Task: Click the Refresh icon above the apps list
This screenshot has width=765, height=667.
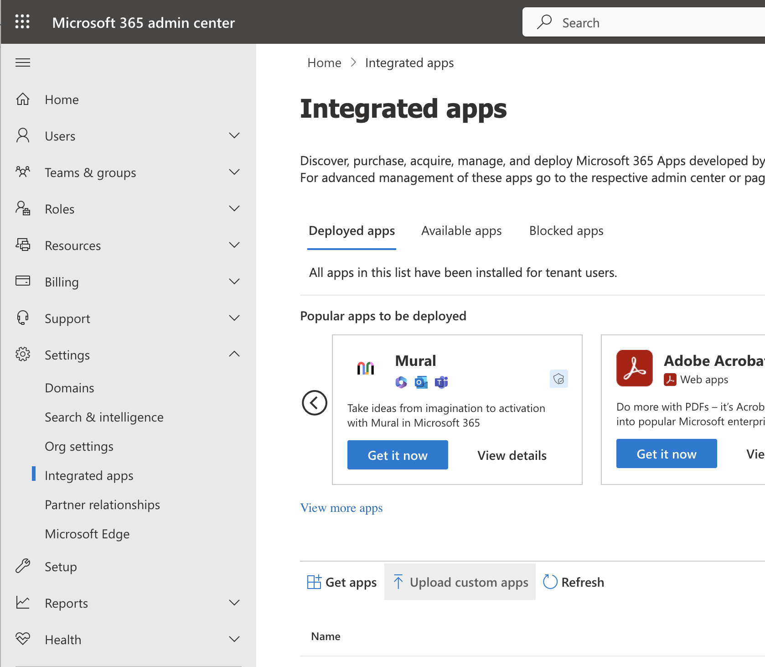Action: tap(550, 582)
